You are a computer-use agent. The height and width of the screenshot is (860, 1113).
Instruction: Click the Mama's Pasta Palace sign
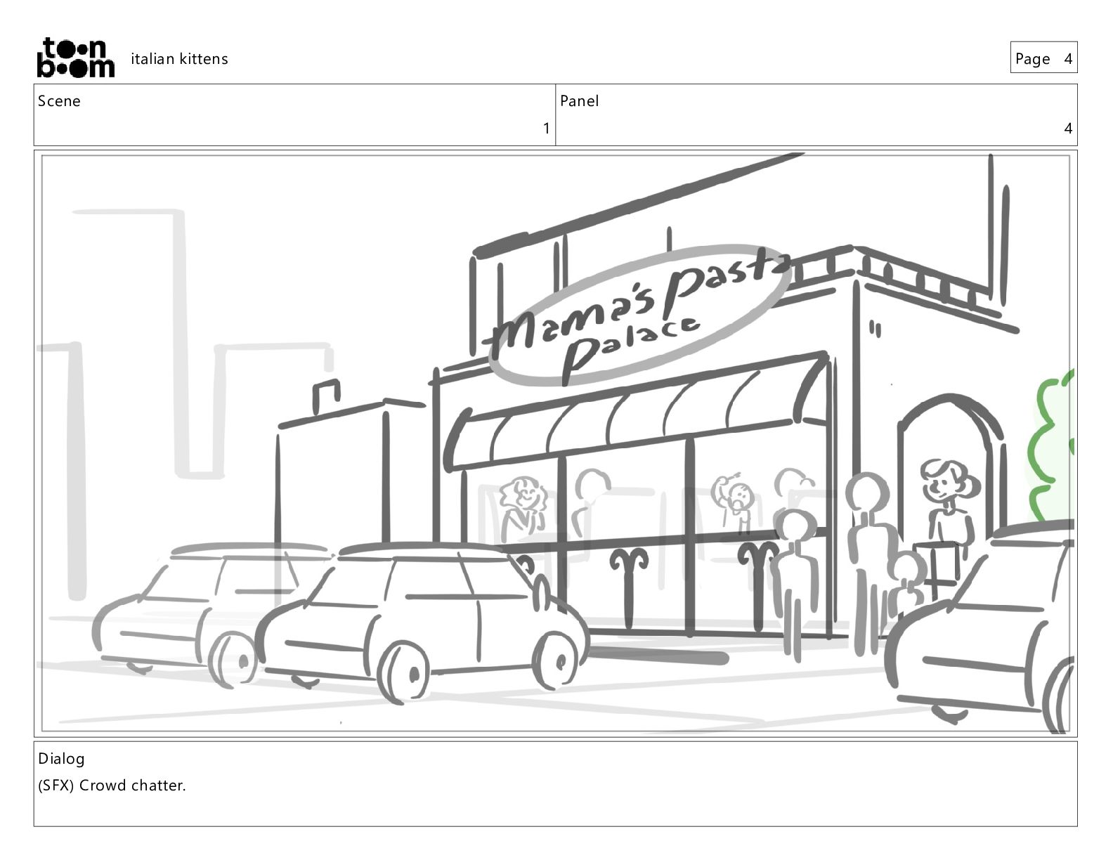tap(639, 315)
